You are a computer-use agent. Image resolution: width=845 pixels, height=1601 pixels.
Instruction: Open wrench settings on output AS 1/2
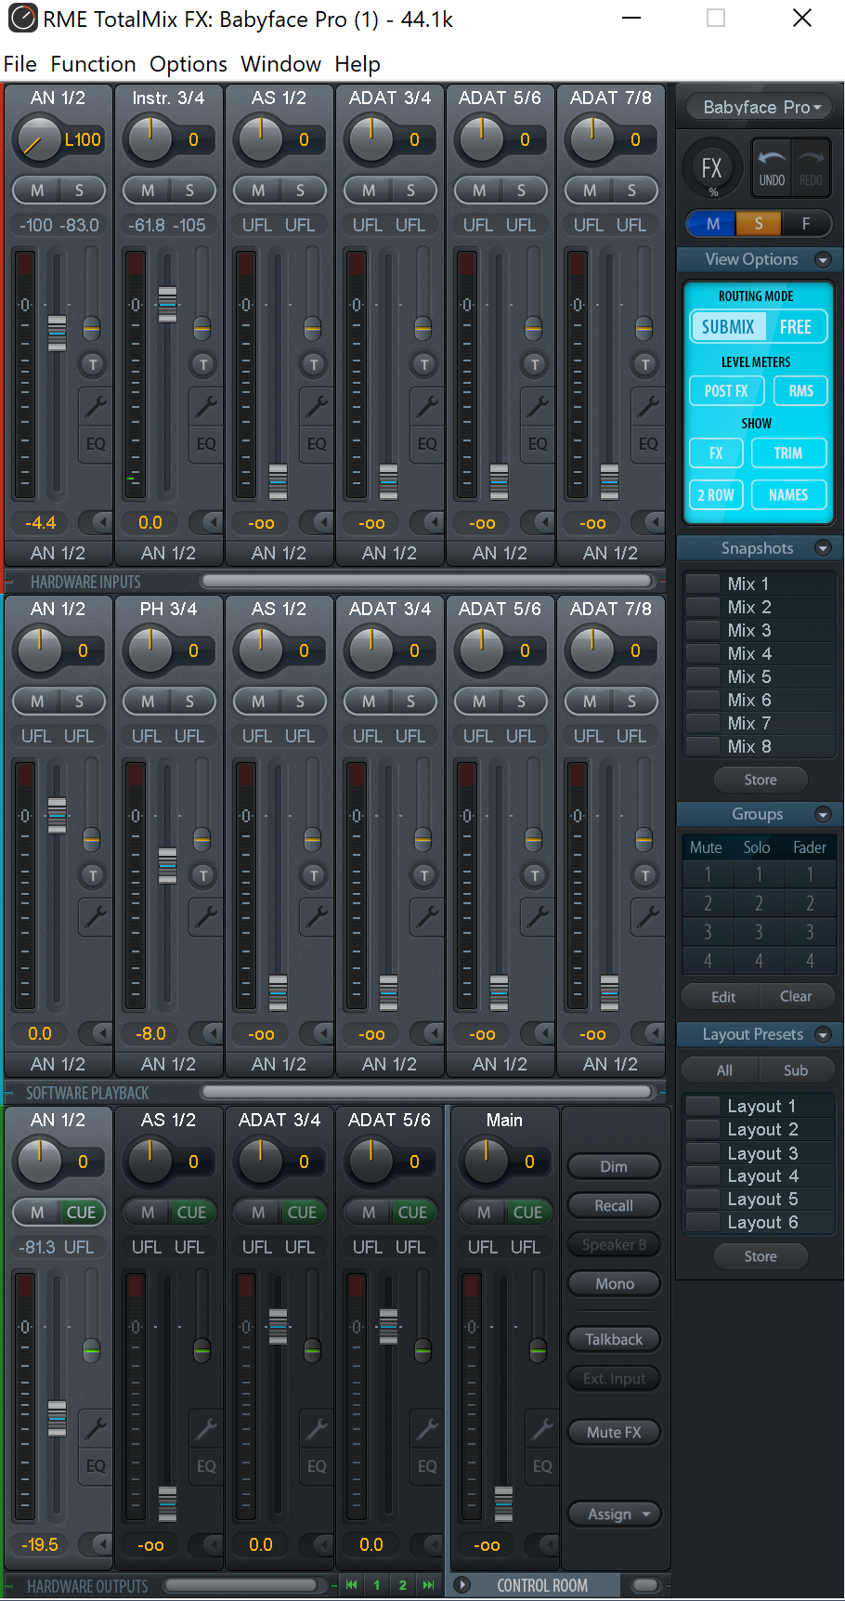206,1428
